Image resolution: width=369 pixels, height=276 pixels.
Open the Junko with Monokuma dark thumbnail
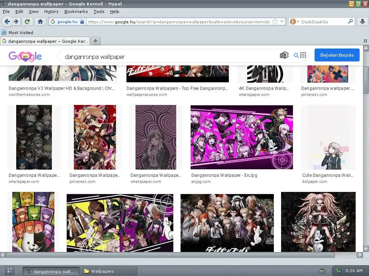coord(318,222)
